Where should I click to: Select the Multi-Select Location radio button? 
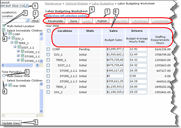point(4,26)
